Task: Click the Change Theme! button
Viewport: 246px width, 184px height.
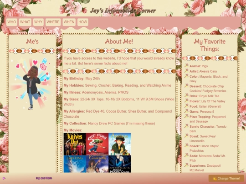Action: tap(226, 179)
